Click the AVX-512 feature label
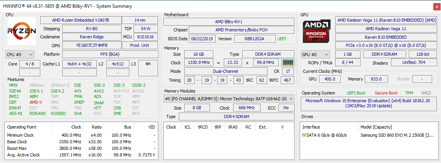 pos(121,91)
